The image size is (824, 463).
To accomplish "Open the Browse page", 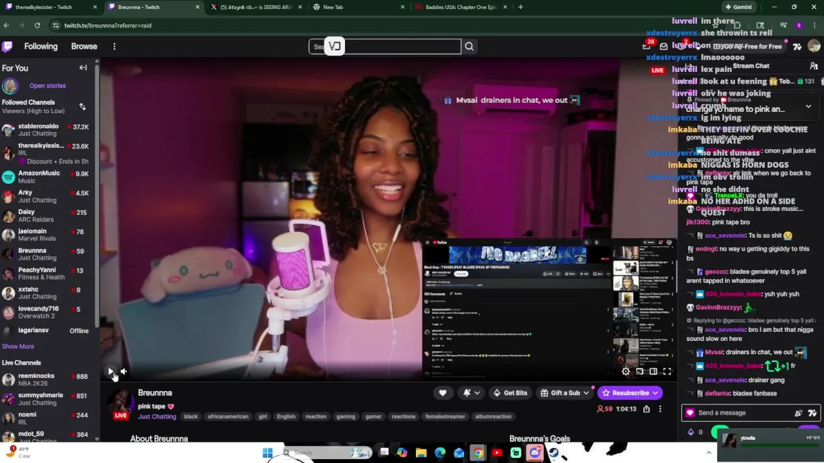I will click(84, 46).
